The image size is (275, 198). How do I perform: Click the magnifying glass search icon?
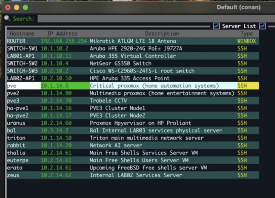point(7,18)
